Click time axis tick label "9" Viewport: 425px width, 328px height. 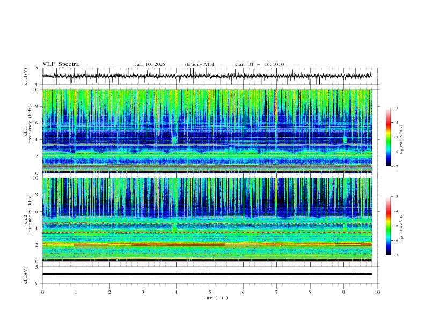coord(343,292)
